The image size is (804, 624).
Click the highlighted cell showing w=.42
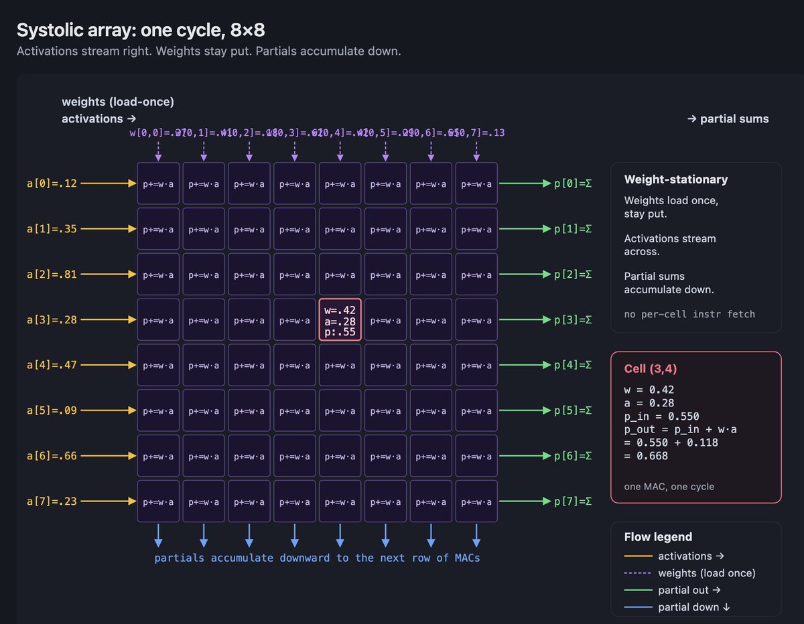tap(340, 319)
